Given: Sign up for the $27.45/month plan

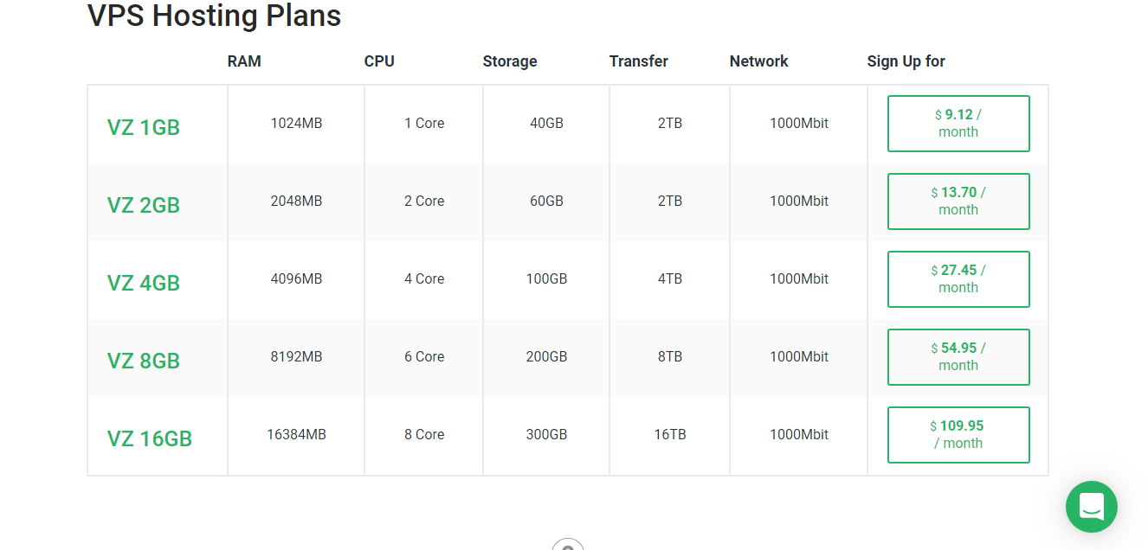Looking at the screenshot, I should [958, 278].
